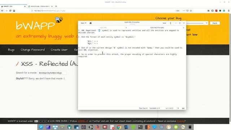The height and width of the screenshot is (130, 231).
Task: Open the Trash in the dock
Action: (190, 127)
